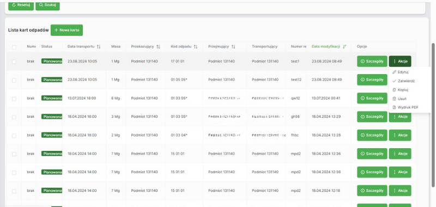The image size is (436, 207).
Task: Click the test12 registration number cell
Action: coord(296,80)
